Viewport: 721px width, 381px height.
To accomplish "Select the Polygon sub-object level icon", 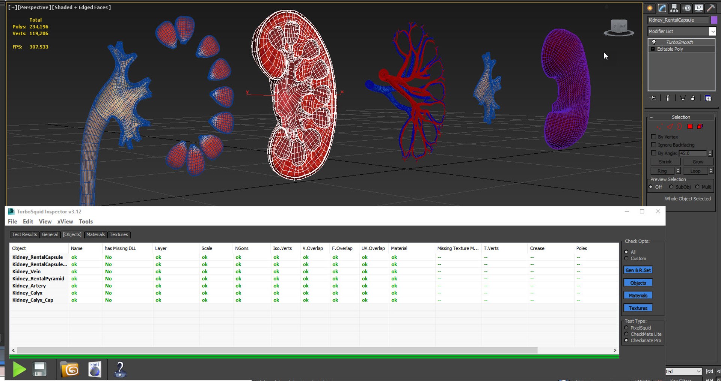I will click(690, 126).
